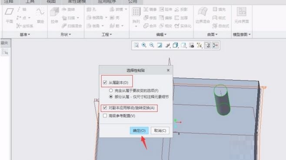Toggle spin center icon in graphics toolbar
The image size is (286, 160).
point(216,45)
